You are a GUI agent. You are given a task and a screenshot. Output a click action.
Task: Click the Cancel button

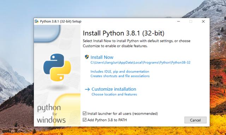195,120
